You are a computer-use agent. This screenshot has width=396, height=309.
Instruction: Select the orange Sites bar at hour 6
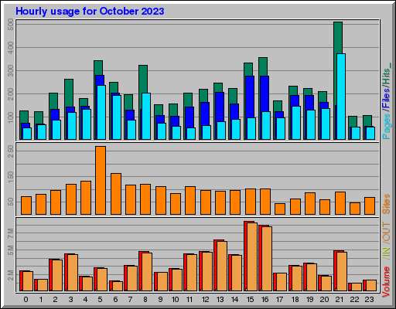click(116, 194)
